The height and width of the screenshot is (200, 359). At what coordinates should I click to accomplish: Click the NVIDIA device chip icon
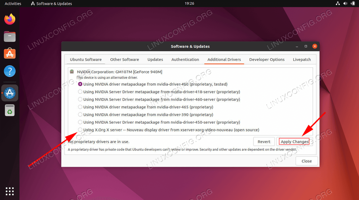point(72,72)
